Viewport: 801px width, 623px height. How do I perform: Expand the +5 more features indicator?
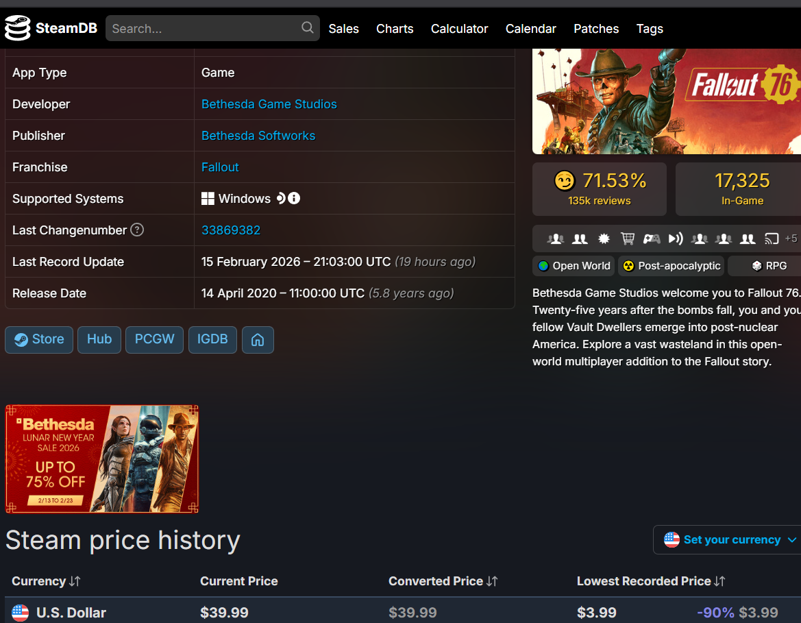[x=791, y=239]
